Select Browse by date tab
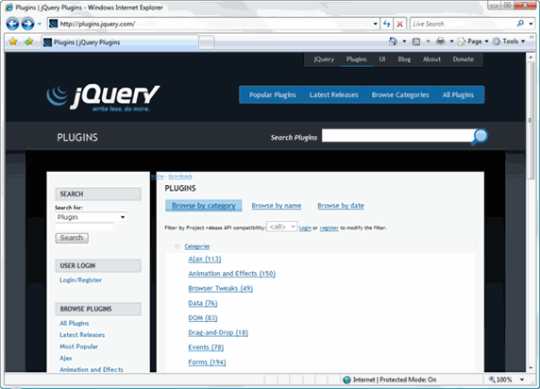The width and height of the screenshot is (540, 389). pyautogui.click(x=341, y=206)
